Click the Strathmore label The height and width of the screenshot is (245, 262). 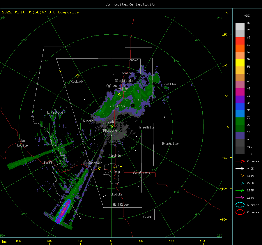(x=141, y=172)
